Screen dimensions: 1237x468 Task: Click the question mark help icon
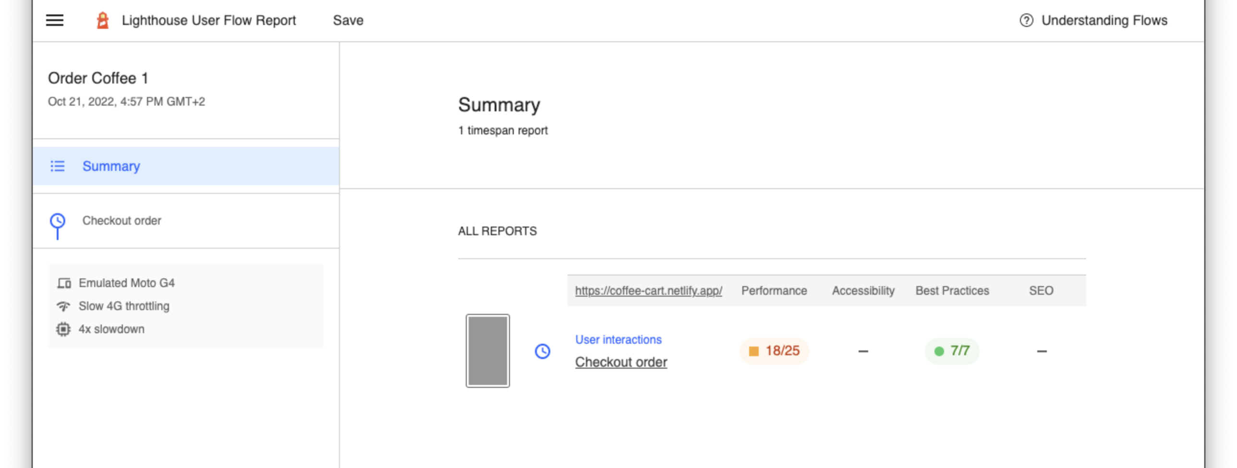pos(1026,20)
